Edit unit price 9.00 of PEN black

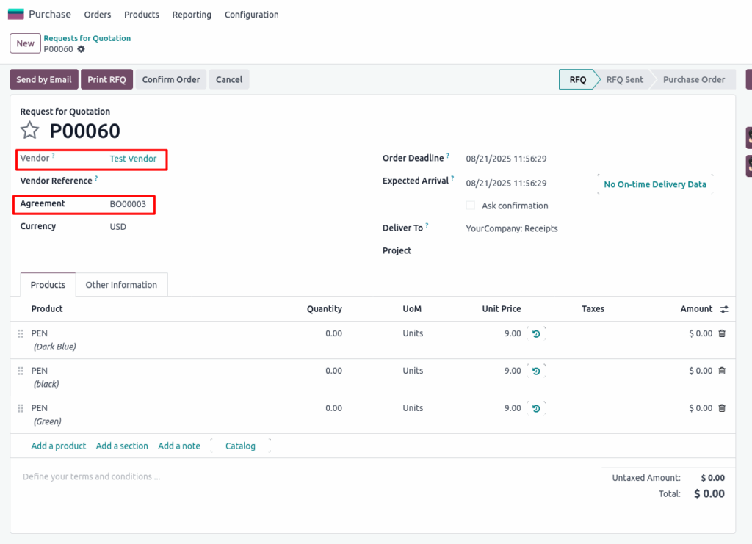(x=513, y=371)
